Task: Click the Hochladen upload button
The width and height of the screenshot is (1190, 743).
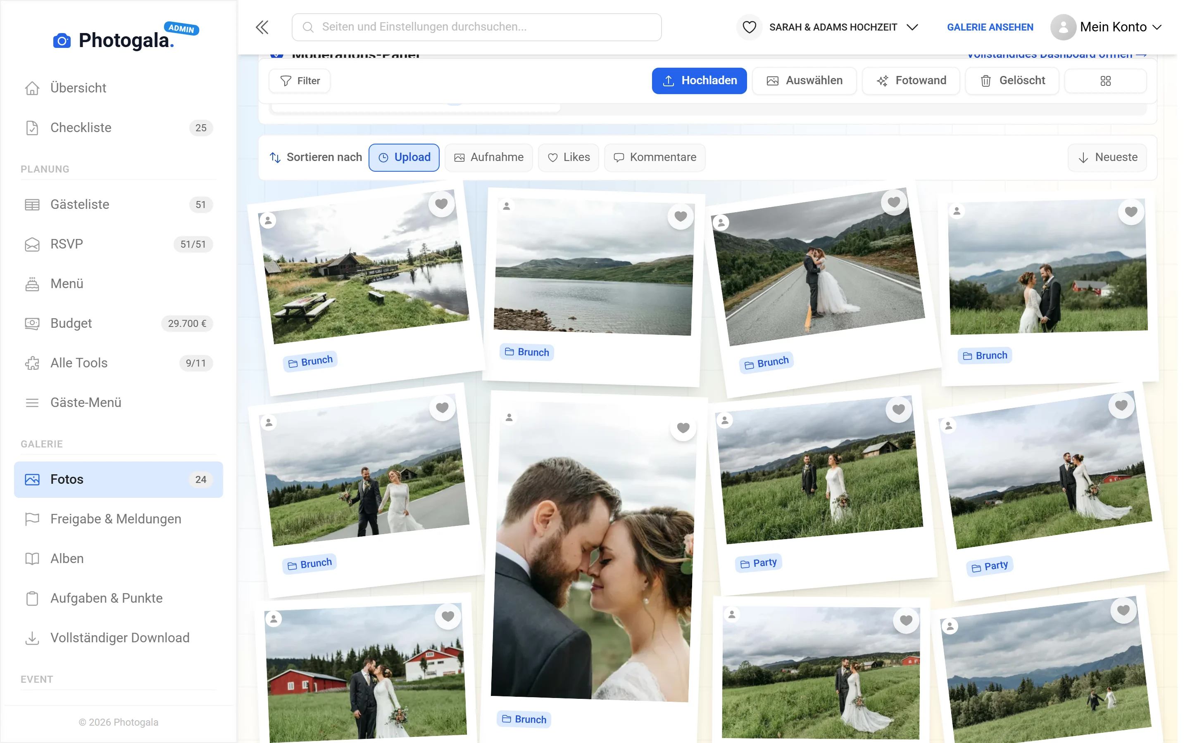Action: [x=699, y=80]
